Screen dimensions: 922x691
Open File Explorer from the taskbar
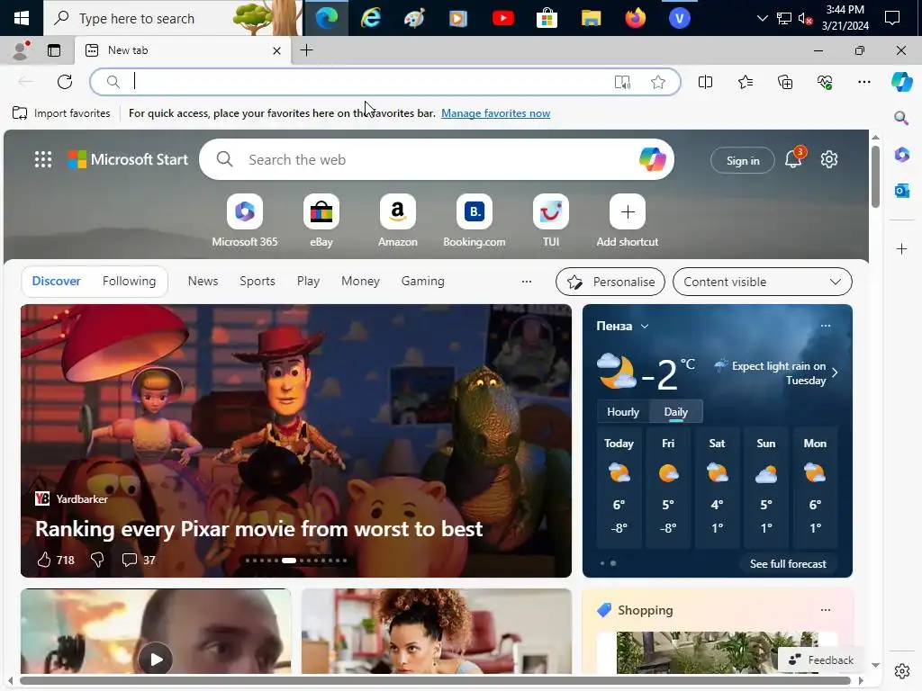[x=591, y=18]
